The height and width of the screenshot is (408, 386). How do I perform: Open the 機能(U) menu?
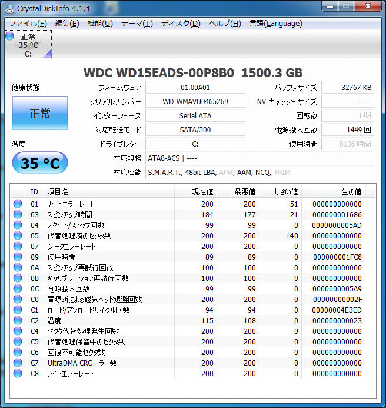pos(100,24)
